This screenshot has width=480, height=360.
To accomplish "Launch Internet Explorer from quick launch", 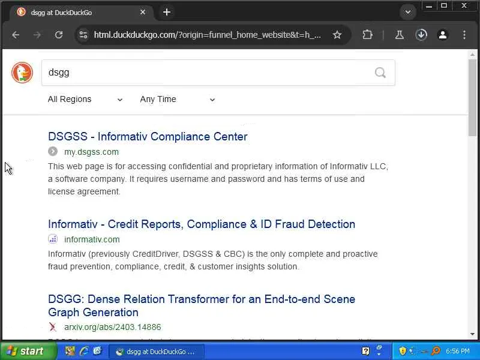I will 84,351.
